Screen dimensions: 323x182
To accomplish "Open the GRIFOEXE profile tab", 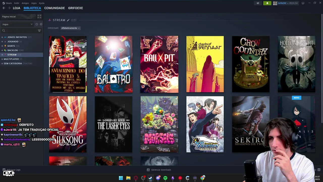I will tap(75, 8).
